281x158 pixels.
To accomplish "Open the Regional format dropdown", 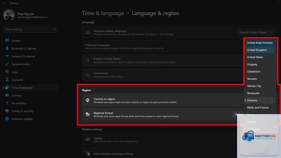I will (239, 114).
